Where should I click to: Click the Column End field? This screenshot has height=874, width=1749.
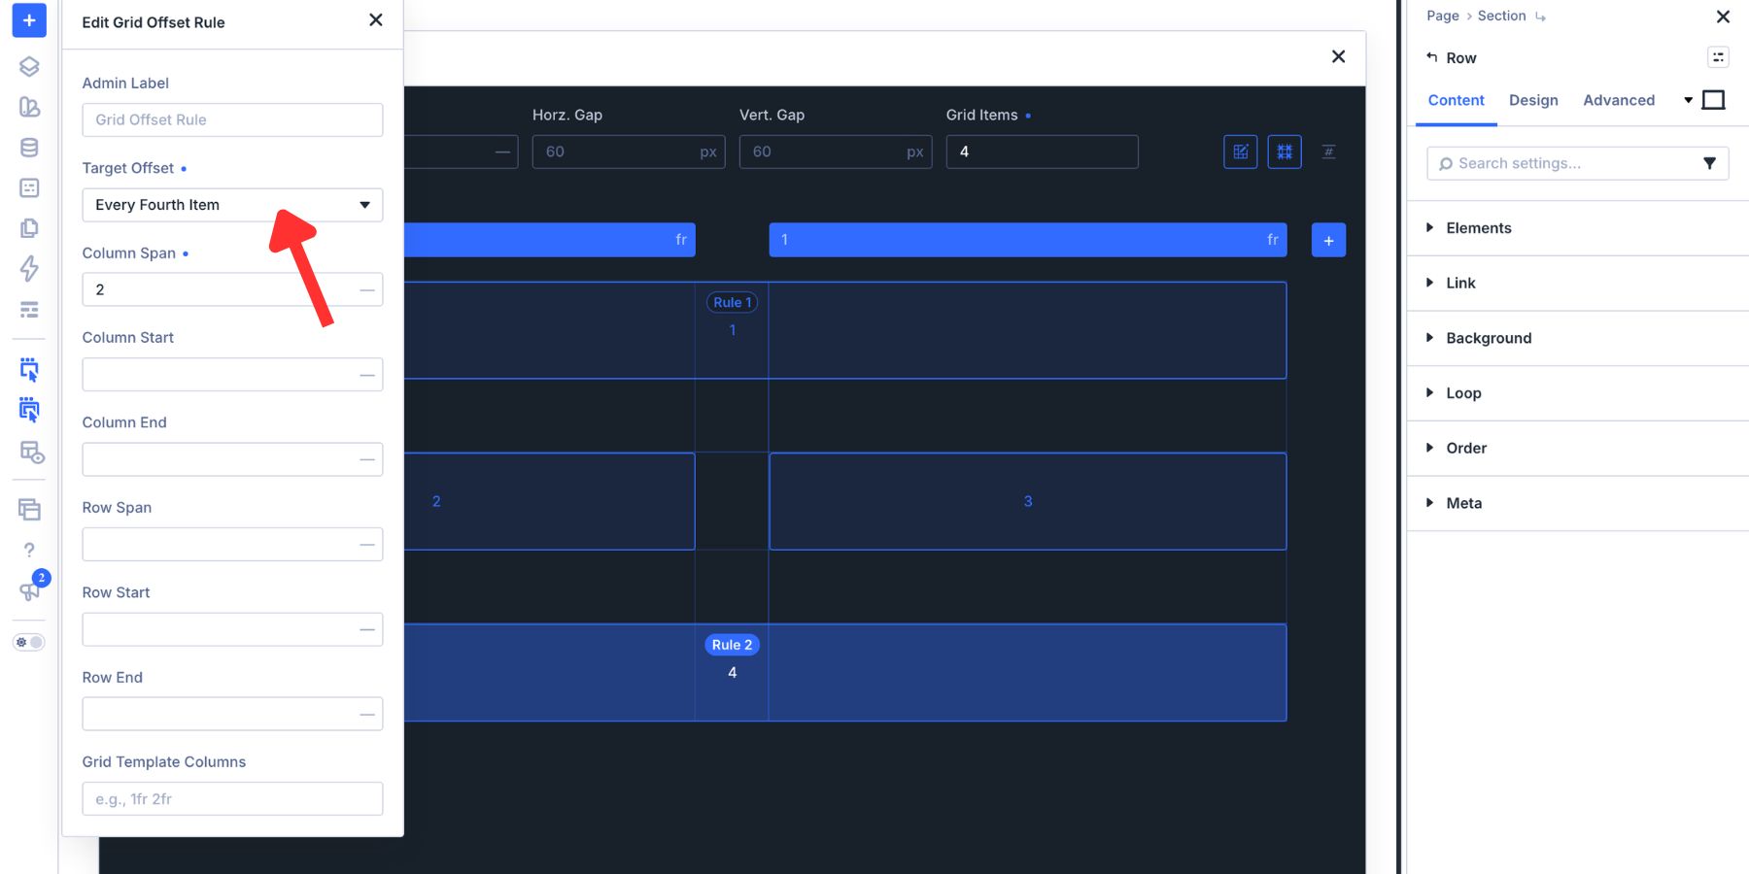(232, 459)
